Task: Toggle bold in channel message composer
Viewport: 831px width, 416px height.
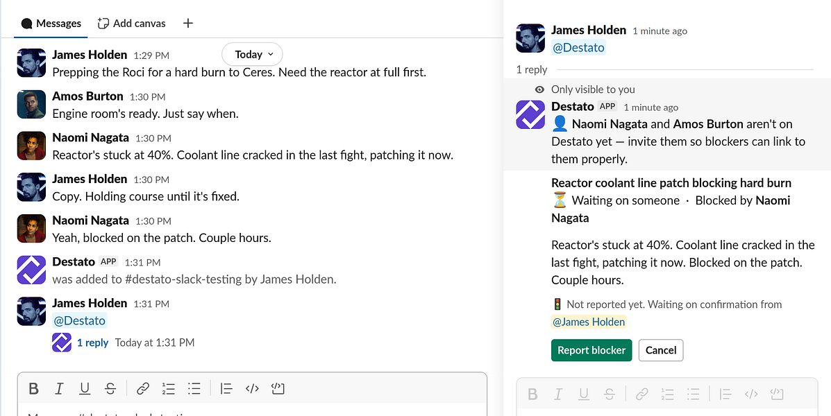Action: click(x=34, y=389)
